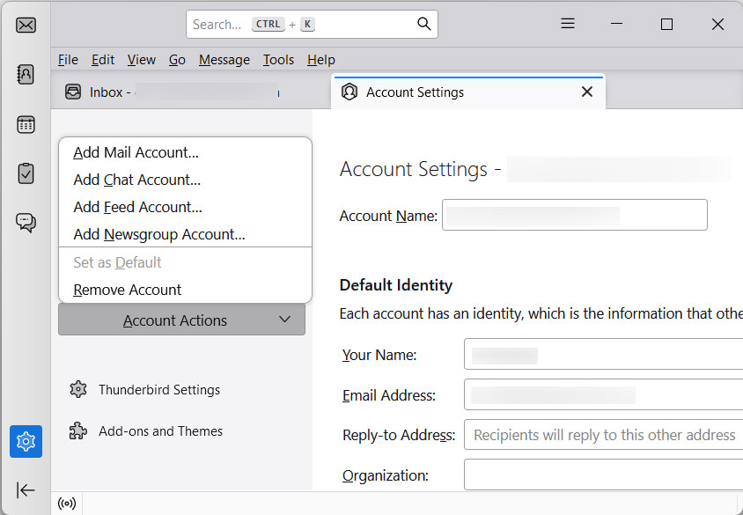The image size is (743, 515).
Task: Click the status indicator icon in bottom corner
Action: (68, 503)
